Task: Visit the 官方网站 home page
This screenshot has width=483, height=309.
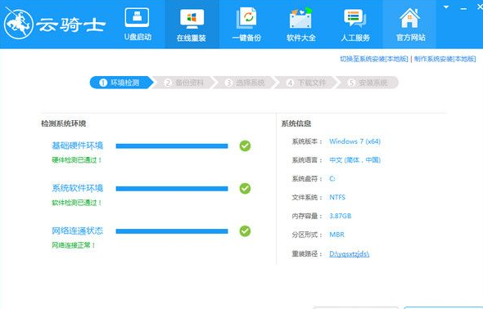Action: pyautogui.click(x=409, y=25)
